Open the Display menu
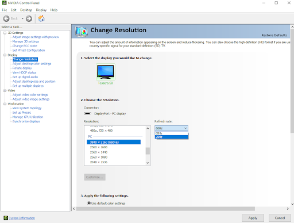This screenshot has width=294, height=223. [41, 10]
